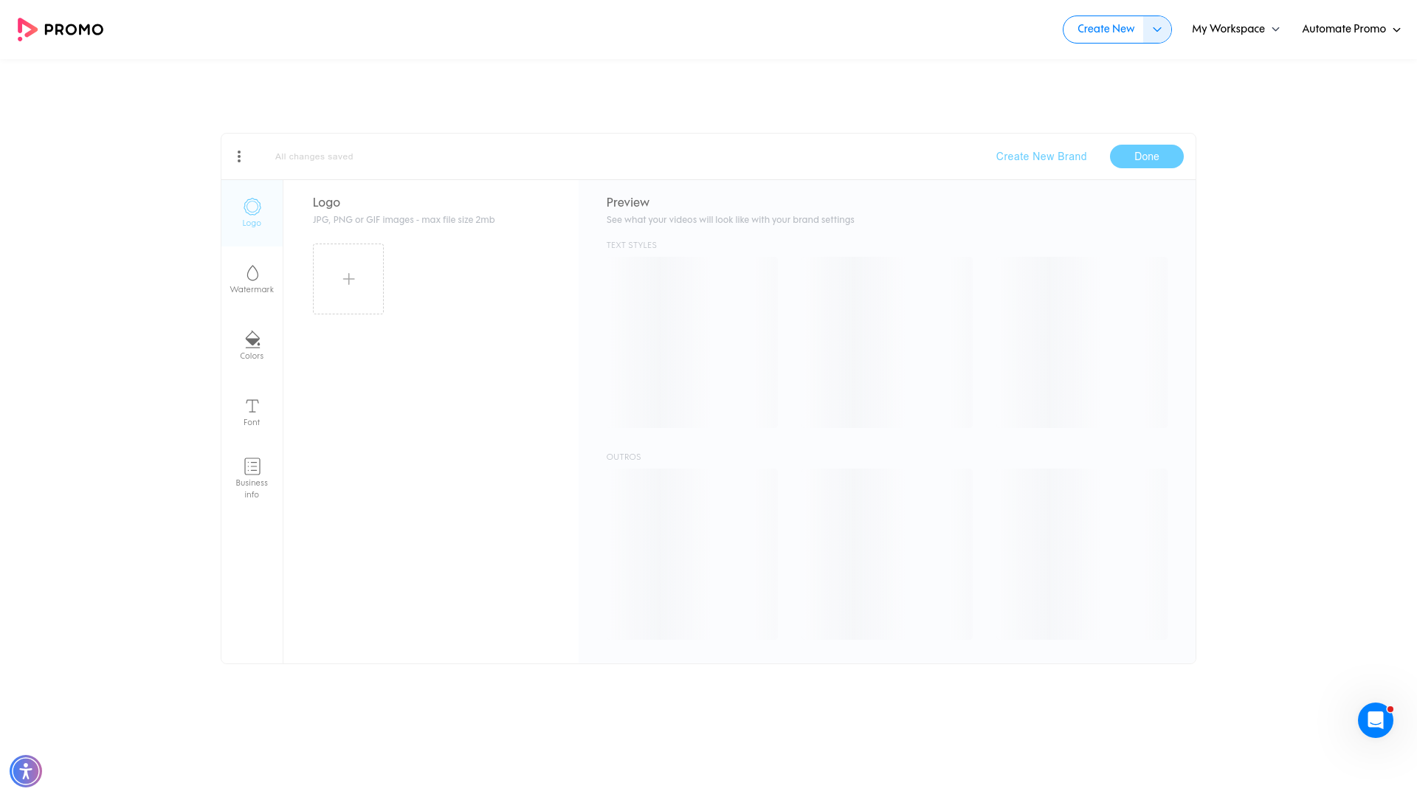Open the three-dot brand options menu
The width and height of the screenshot is (1417, 797).
[239, 156]
